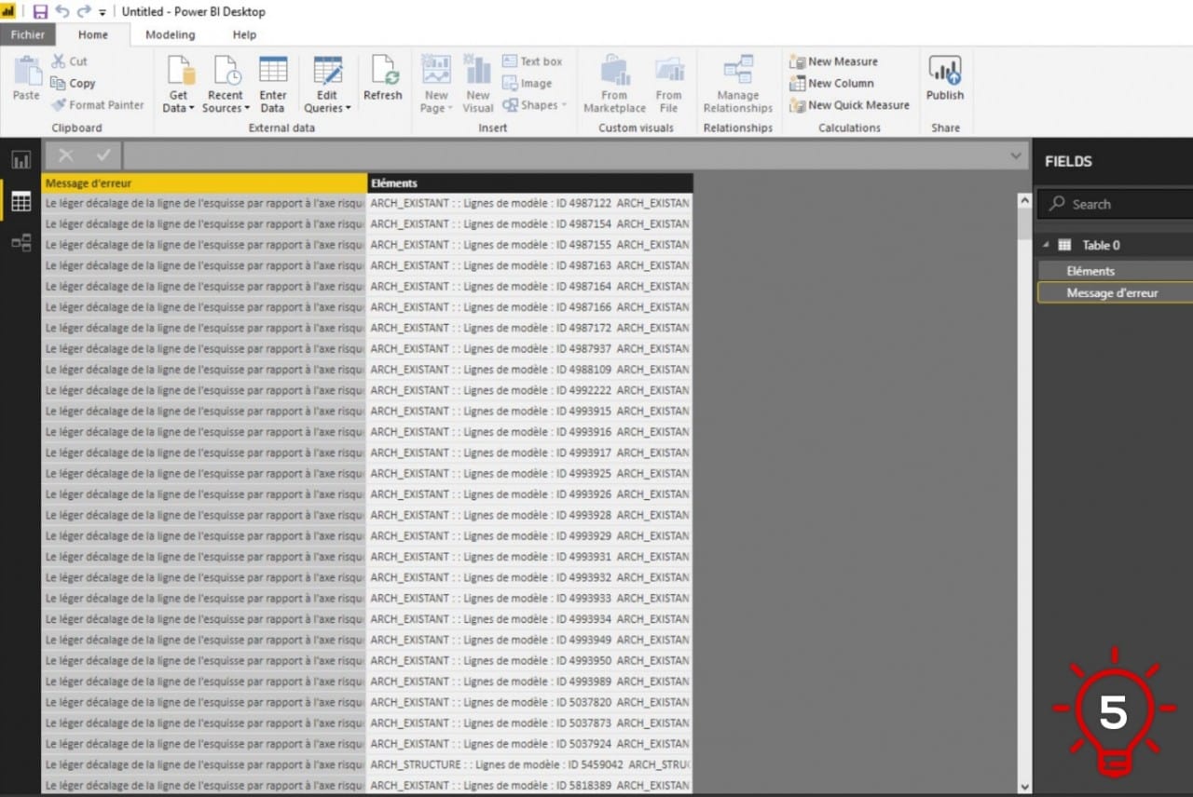Open the Fichier menu

pos(28,34)
